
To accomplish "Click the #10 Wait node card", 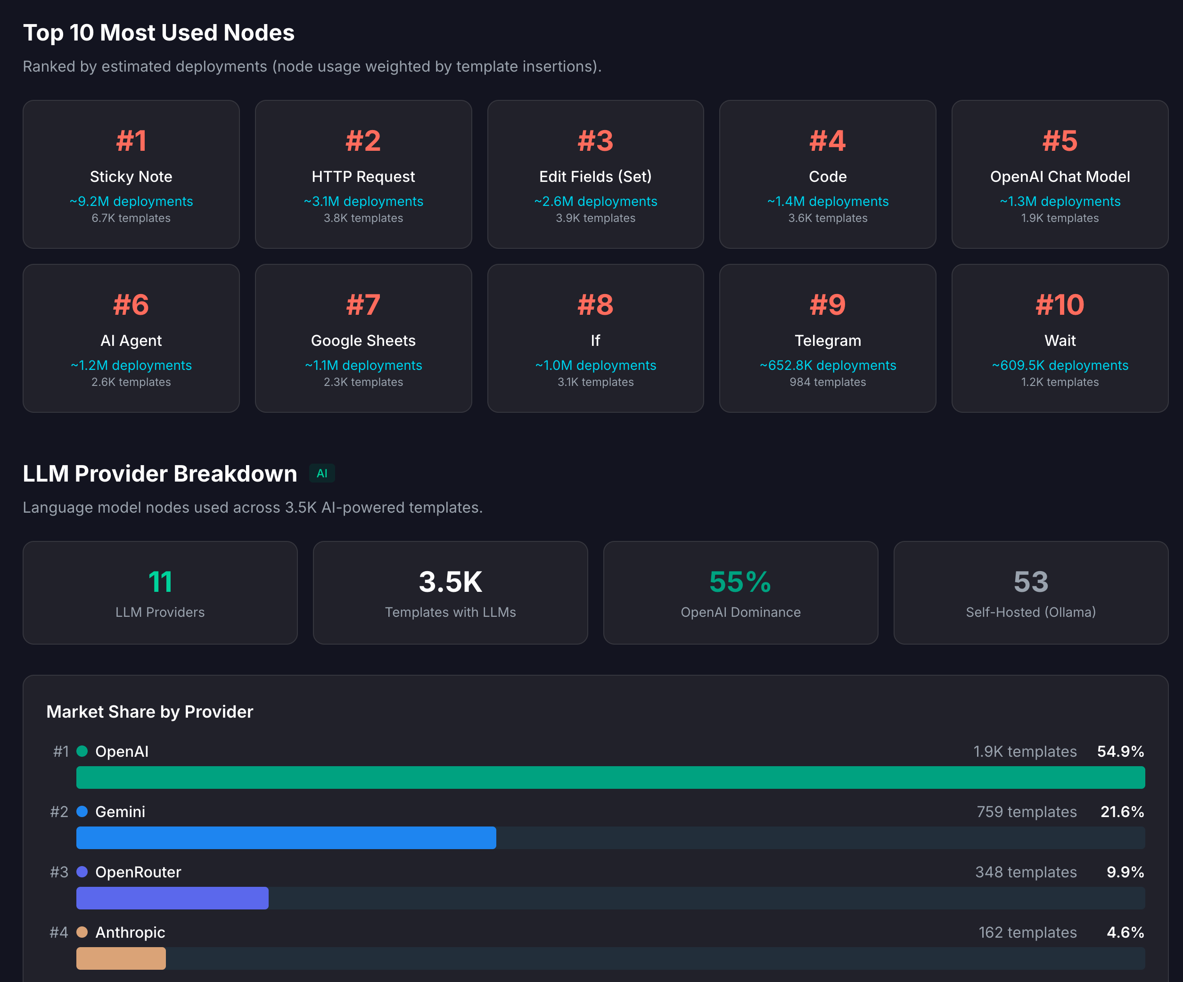I will click(1060, 338).
